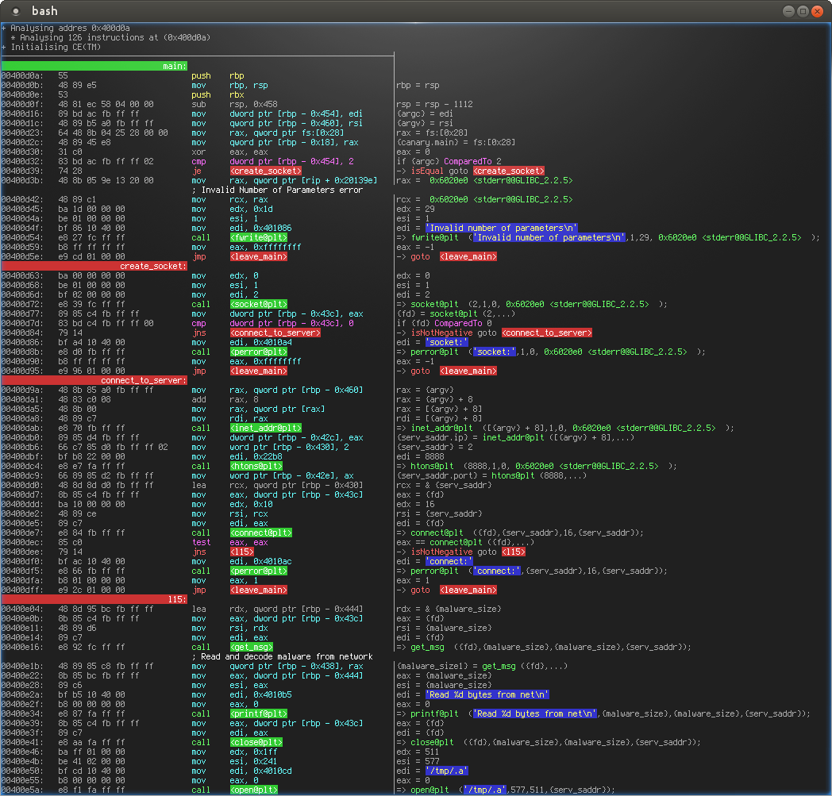Image resolution: width=832 pixels, height=796 pixels.
Task: Click the '<printf@plt>' call target label
Action: pos(259,713)
